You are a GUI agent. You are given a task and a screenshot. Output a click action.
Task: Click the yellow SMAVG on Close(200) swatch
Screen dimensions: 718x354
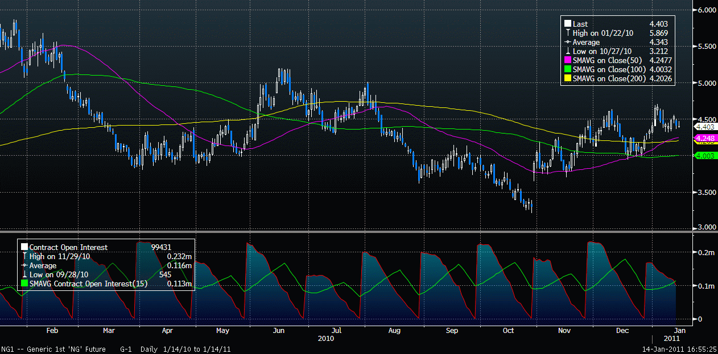(x=568, y=79)
